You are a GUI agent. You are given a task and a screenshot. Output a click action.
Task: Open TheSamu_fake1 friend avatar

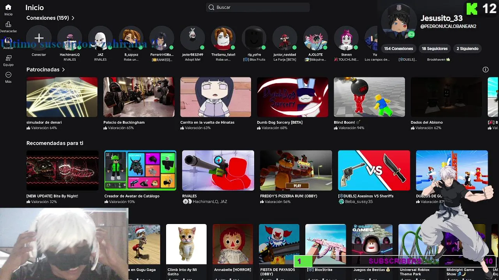tap(223, 38)
